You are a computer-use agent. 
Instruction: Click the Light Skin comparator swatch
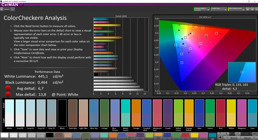(x=83, y=113)
